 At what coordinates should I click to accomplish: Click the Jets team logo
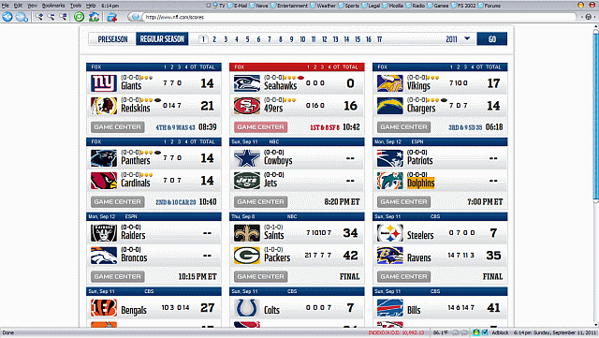tap(247, 181)
